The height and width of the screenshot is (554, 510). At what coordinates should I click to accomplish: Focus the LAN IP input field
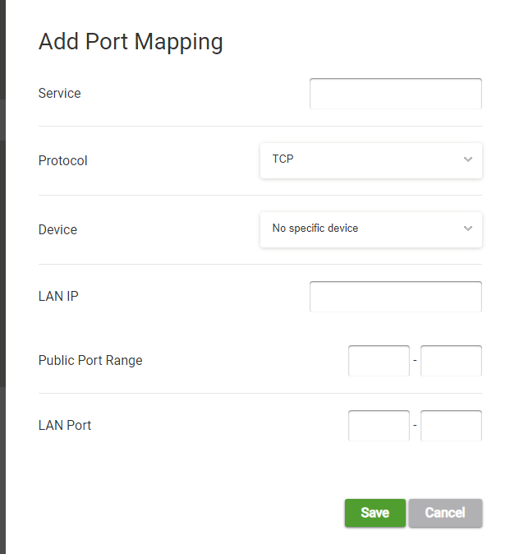[x=396, y=297]
